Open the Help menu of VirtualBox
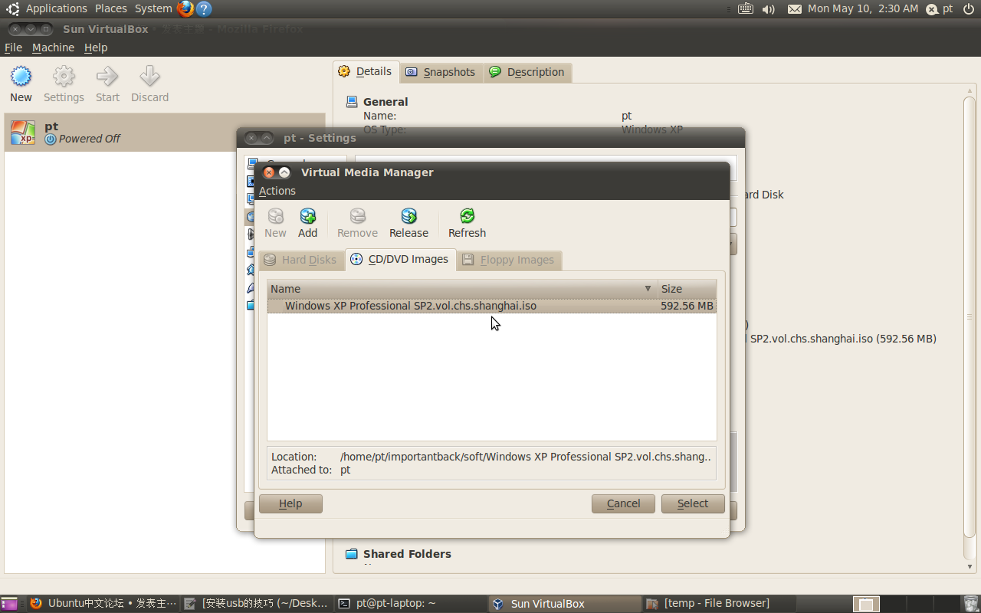The height and width of the screenshot is (613, 981). (96, 48)
